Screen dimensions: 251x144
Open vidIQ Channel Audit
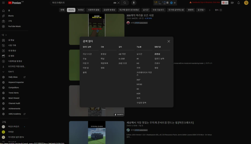tap(14, 103)
